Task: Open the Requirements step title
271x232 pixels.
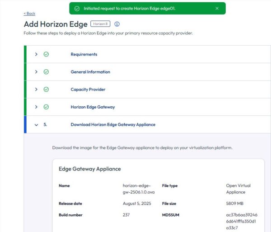Action: point(84,54)
